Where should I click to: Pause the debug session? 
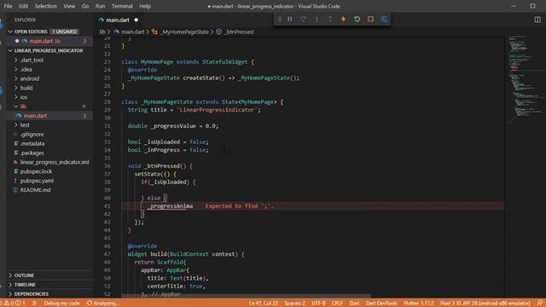(x=290, y=19)
